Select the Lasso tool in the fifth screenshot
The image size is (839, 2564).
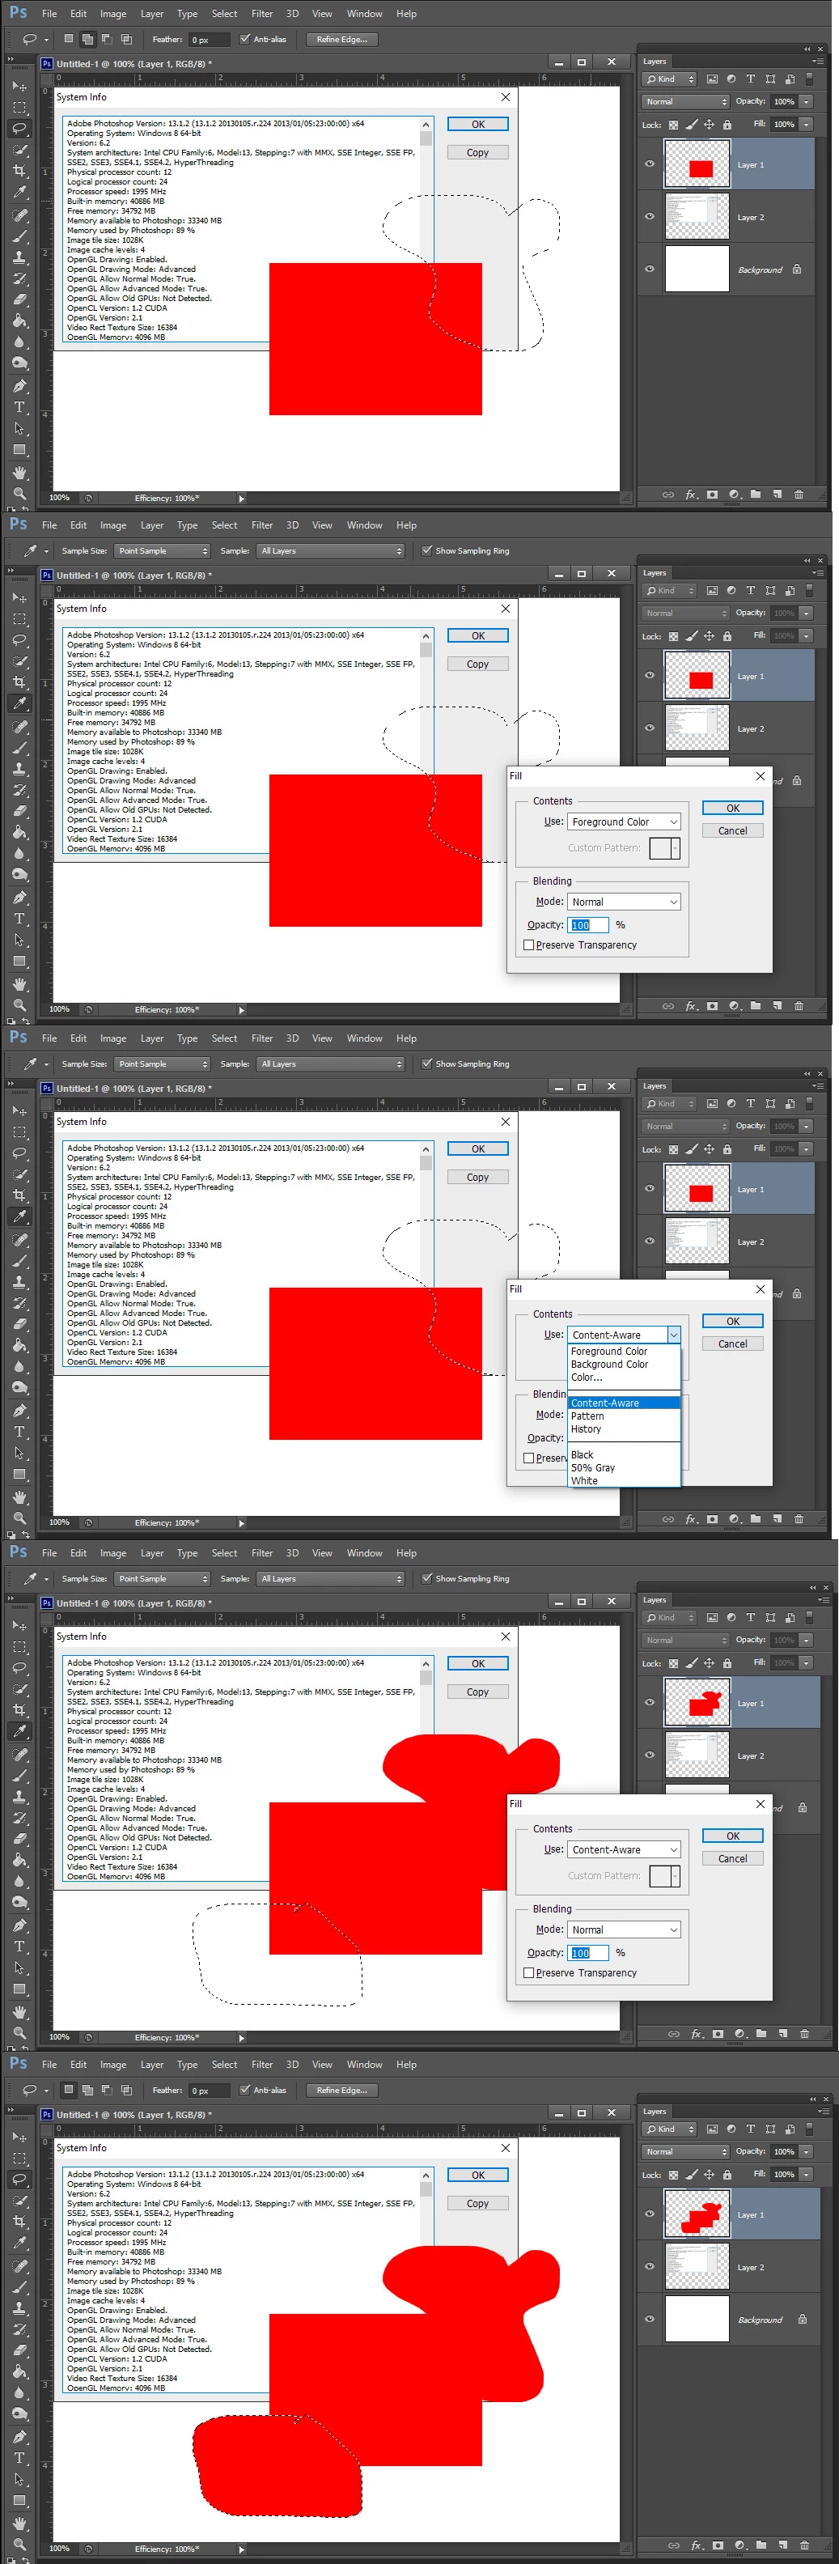coord(19,2179)
